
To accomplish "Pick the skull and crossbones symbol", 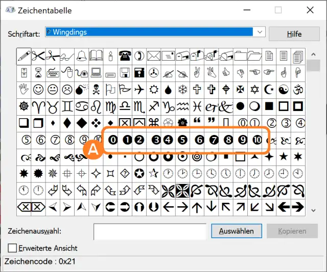I will 96,90.
